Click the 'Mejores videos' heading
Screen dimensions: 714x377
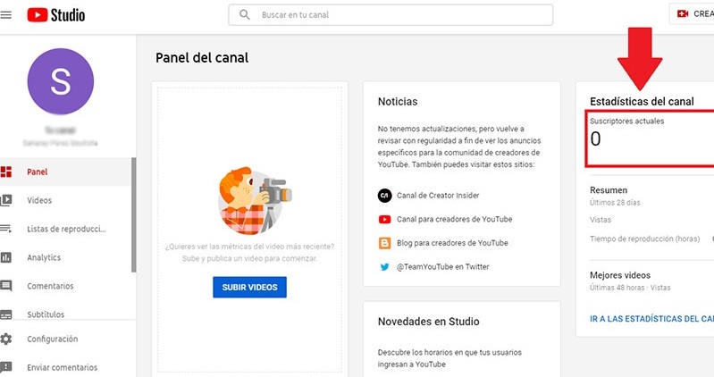[620, 275]
